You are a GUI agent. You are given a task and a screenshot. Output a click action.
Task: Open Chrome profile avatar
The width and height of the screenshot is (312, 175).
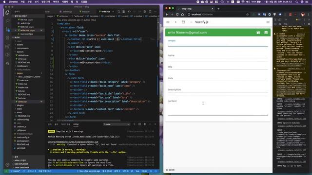click(x=303, y=14)
